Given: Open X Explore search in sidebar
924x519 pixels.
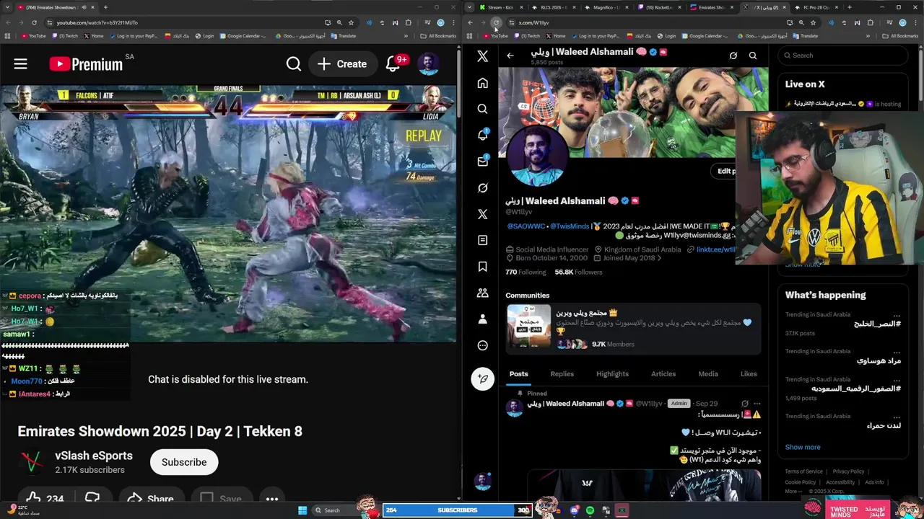Looking at the screenshot, I should click(483, 109).
